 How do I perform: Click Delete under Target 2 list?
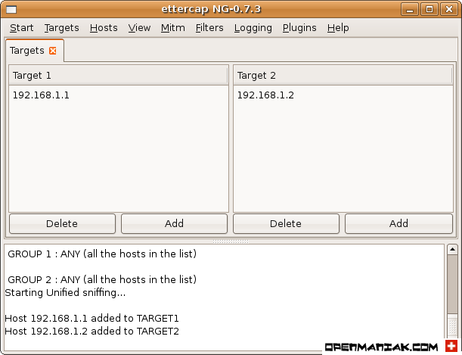pos(286,223)
